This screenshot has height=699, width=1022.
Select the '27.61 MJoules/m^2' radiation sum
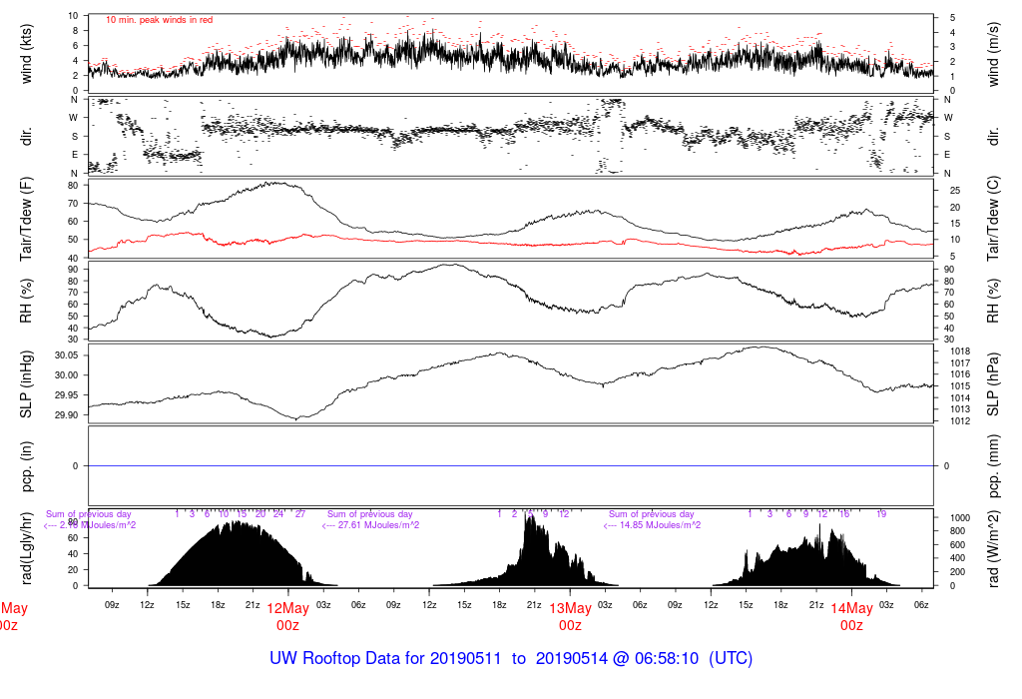tap(378, 525)
